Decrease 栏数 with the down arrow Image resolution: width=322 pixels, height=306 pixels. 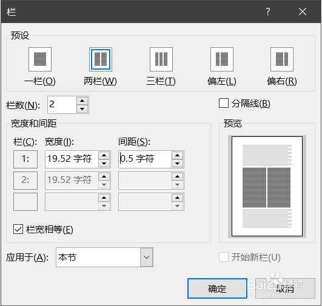[82, 109]
